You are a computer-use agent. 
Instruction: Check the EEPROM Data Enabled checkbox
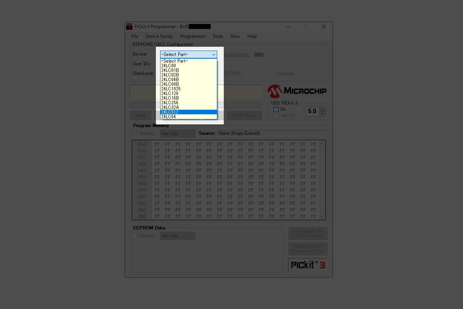point(135,236)
